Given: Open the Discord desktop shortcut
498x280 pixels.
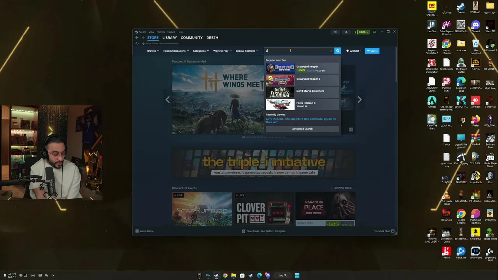Looking at the screenshot, I should click(x=475, y=27).
